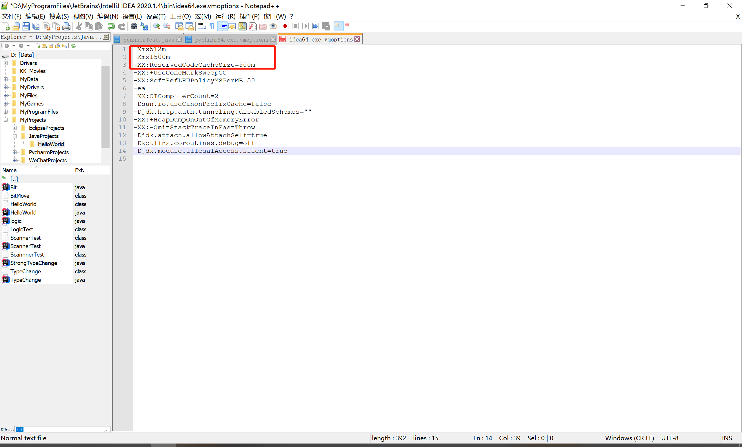The image size is (742, 447).
Task: Collapse the MyProjects folder
Action: 6,120
